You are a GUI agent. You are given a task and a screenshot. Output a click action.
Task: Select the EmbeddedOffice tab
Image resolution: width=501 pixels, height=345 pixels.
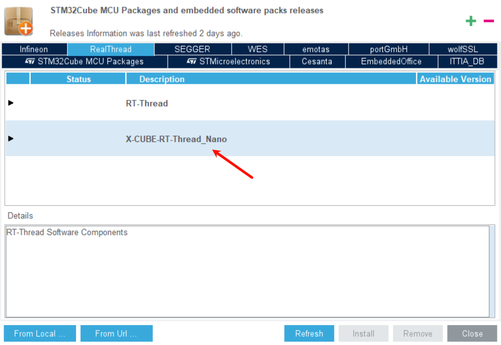point(392,62)
